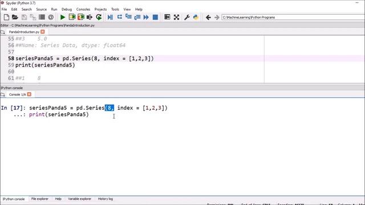Open the Run menu
Viewport: 365px width, 205px height.
[x=54, y=9]
